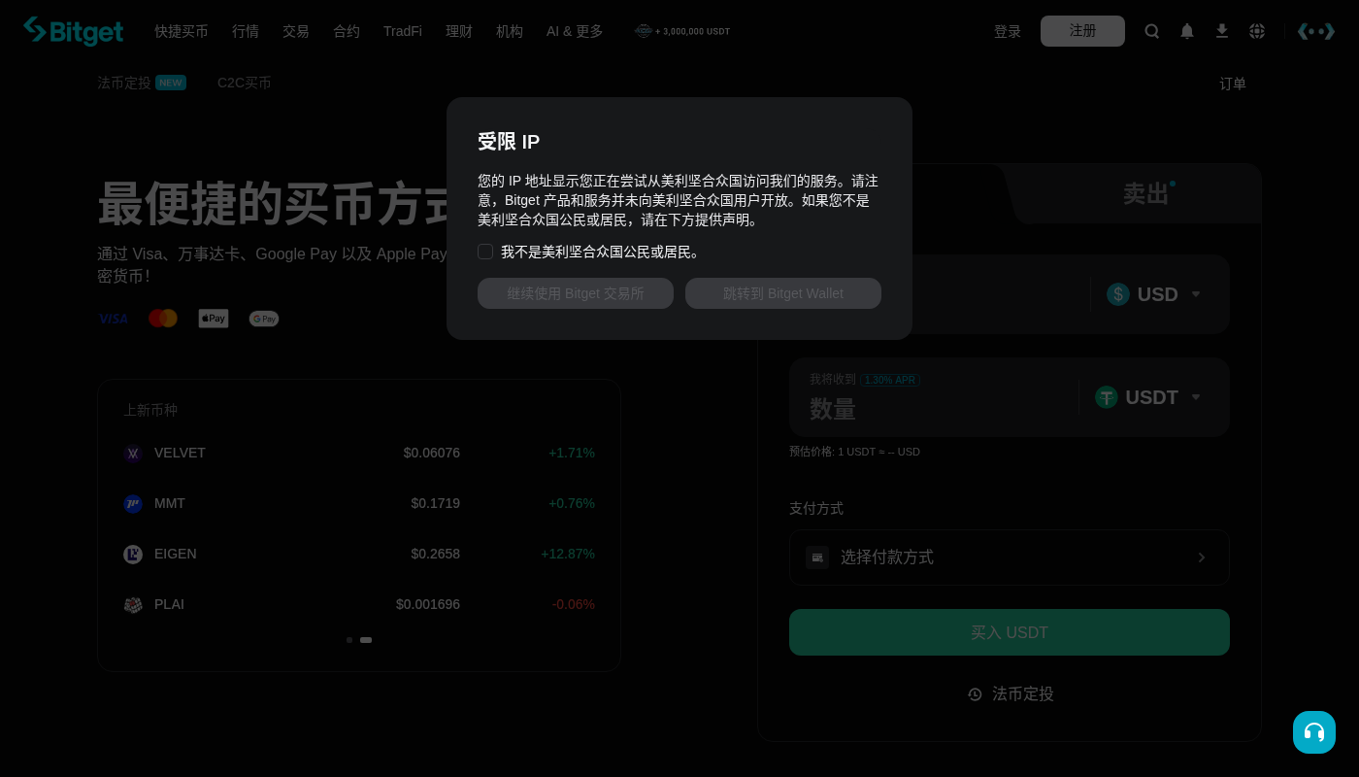
Task: Click the USDT Tether coin icon
Action: (x=1107, y=397)
